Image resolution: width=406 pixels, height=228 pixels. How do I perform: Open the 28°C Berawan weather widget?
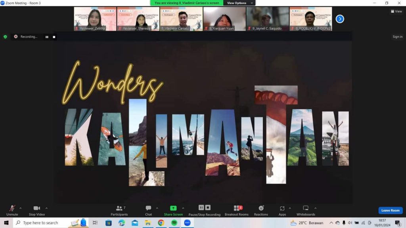pyautogui.click(x=307, y=222)
